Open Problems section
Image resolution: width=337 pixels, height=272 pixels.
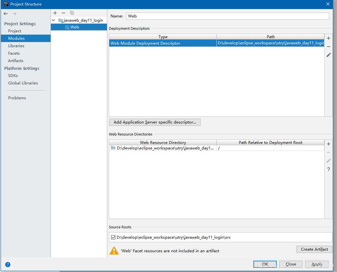[x=17, y=98]
